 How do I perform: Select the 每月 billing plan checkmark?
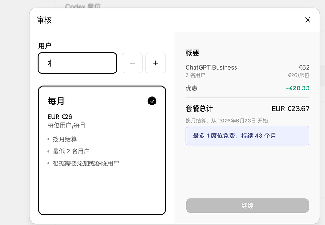[152, 101]
